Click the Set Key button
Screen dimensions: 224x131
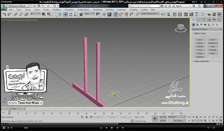163,121
